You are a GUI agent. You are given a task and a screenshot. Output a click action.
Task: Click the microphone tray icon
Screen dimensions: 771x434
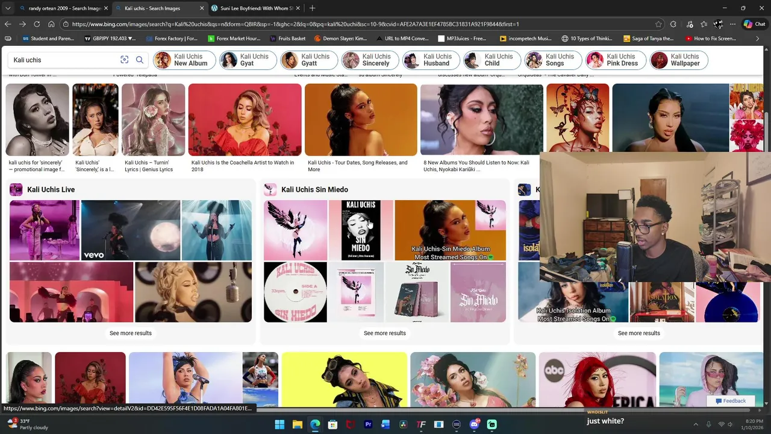point(708,424)
